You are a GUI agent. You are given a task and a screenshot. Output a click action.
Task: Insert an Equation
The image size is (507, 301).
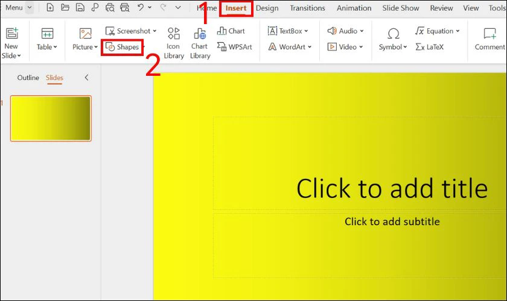pyautogui.click(x=434, y=31)
